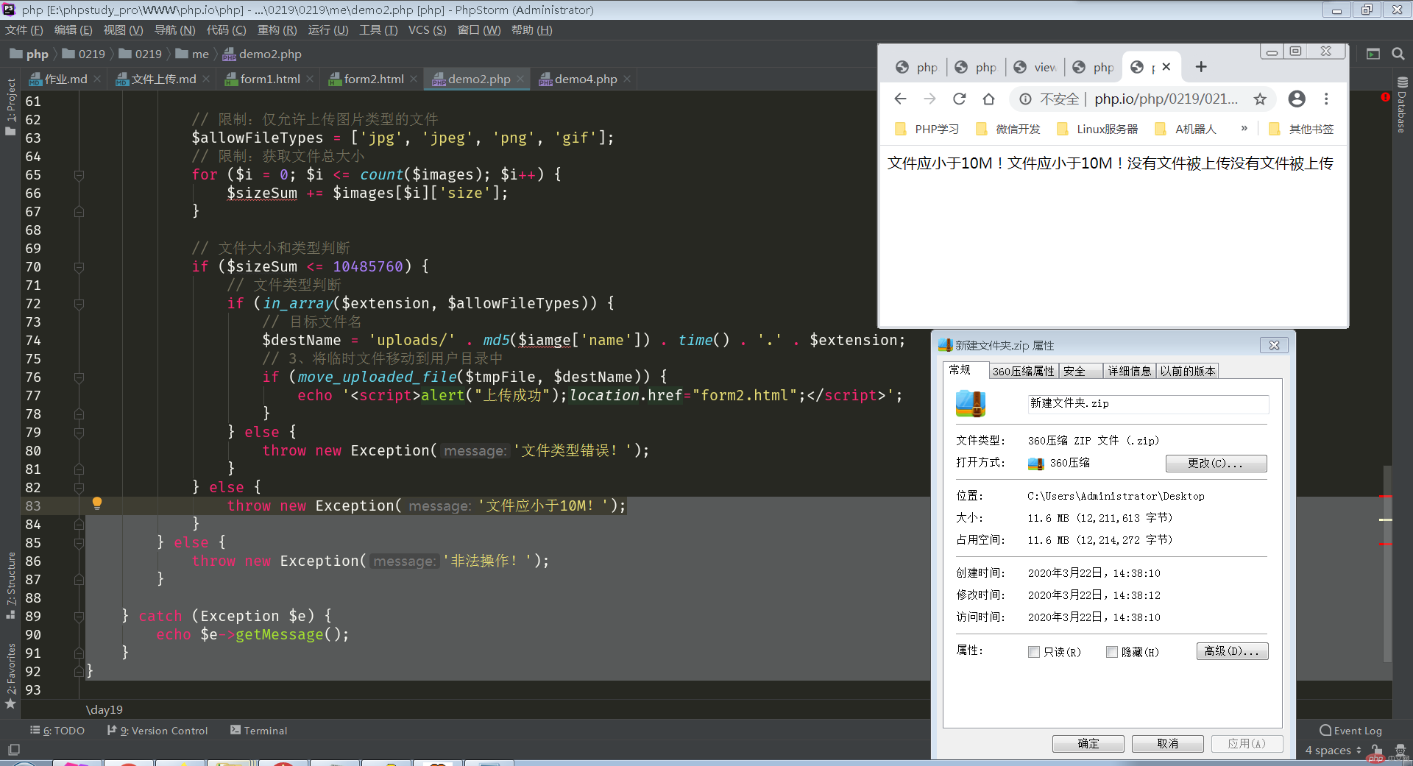
Task: Collapse the in_array block at line 72
Action: (79, 304)
